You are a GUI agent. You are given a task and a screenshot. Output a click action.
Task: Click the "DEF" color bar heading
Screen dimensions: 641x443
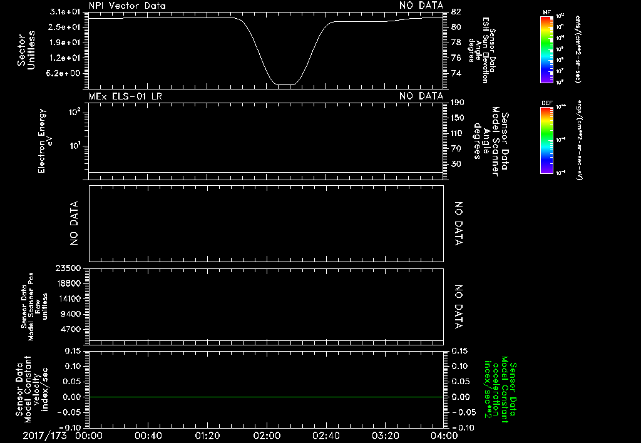click(x=546, y=103)
